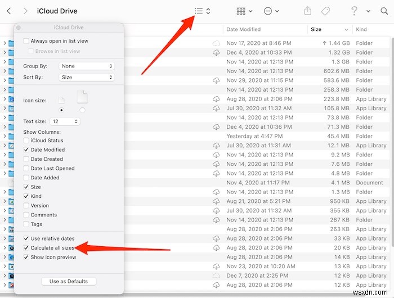The width and height of the screenshot is (394, 298).
Task: Check the Comments column checkbox
Action: pos(26,215)
